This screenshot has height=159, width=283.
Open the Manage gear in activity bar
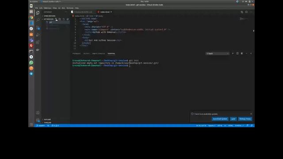38,120
